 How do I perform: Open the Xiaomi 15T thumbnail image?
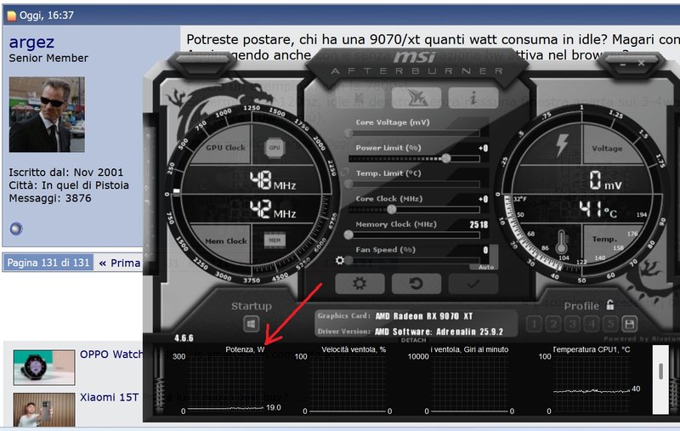tap(44, 411)
